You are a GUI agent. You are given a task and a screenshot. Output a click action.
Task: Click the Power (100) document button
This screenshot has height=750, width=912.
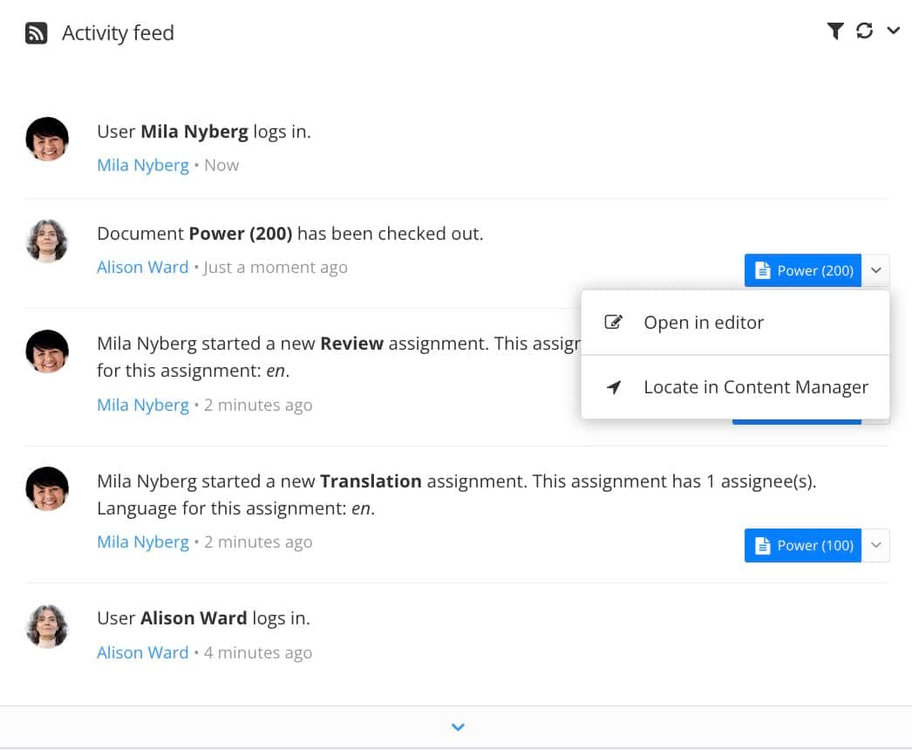pos(803,545)
